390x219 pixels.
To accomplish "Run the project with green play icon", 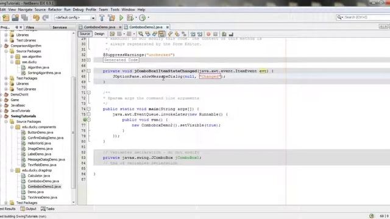I will pyautogui.click(x=121, y=18).
